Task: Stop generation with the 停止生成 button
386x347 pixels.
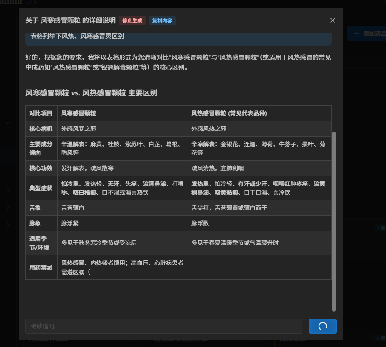Action: pos(132,20)
